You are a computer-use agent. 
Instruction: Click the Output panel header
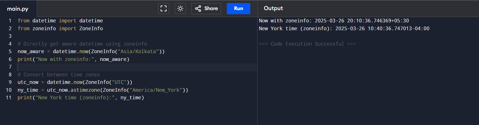273,8
